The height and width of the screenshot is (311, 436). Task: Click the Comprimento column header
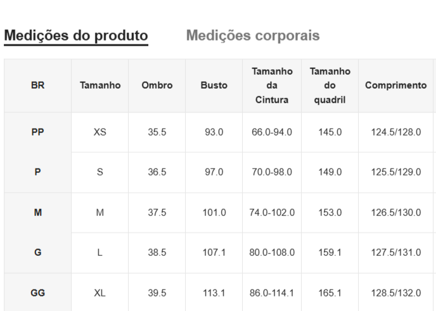coord(396,86)
